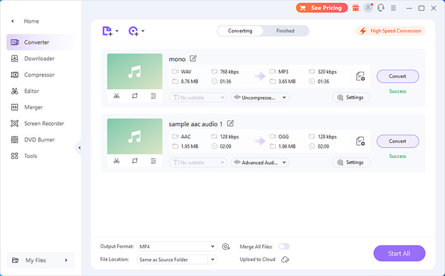The width and height of the screenshot is (445, 276).
Task: Click output format settings gear icon
Action: tap(226, 246)
